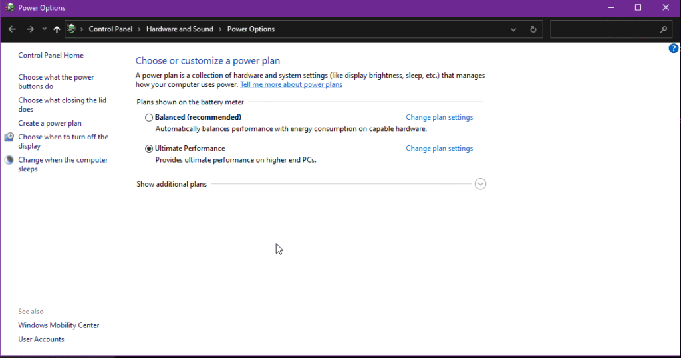Open Control Panel Home link
The height and width of the screenshot is (358, 681).
coord(51,56)
